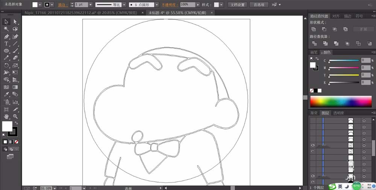Image resolution: width=376 pixels, height=190 pixels.
Task: Click the Divide pathfinder icon
Action: pyautogui.click(x=314, y=43)
